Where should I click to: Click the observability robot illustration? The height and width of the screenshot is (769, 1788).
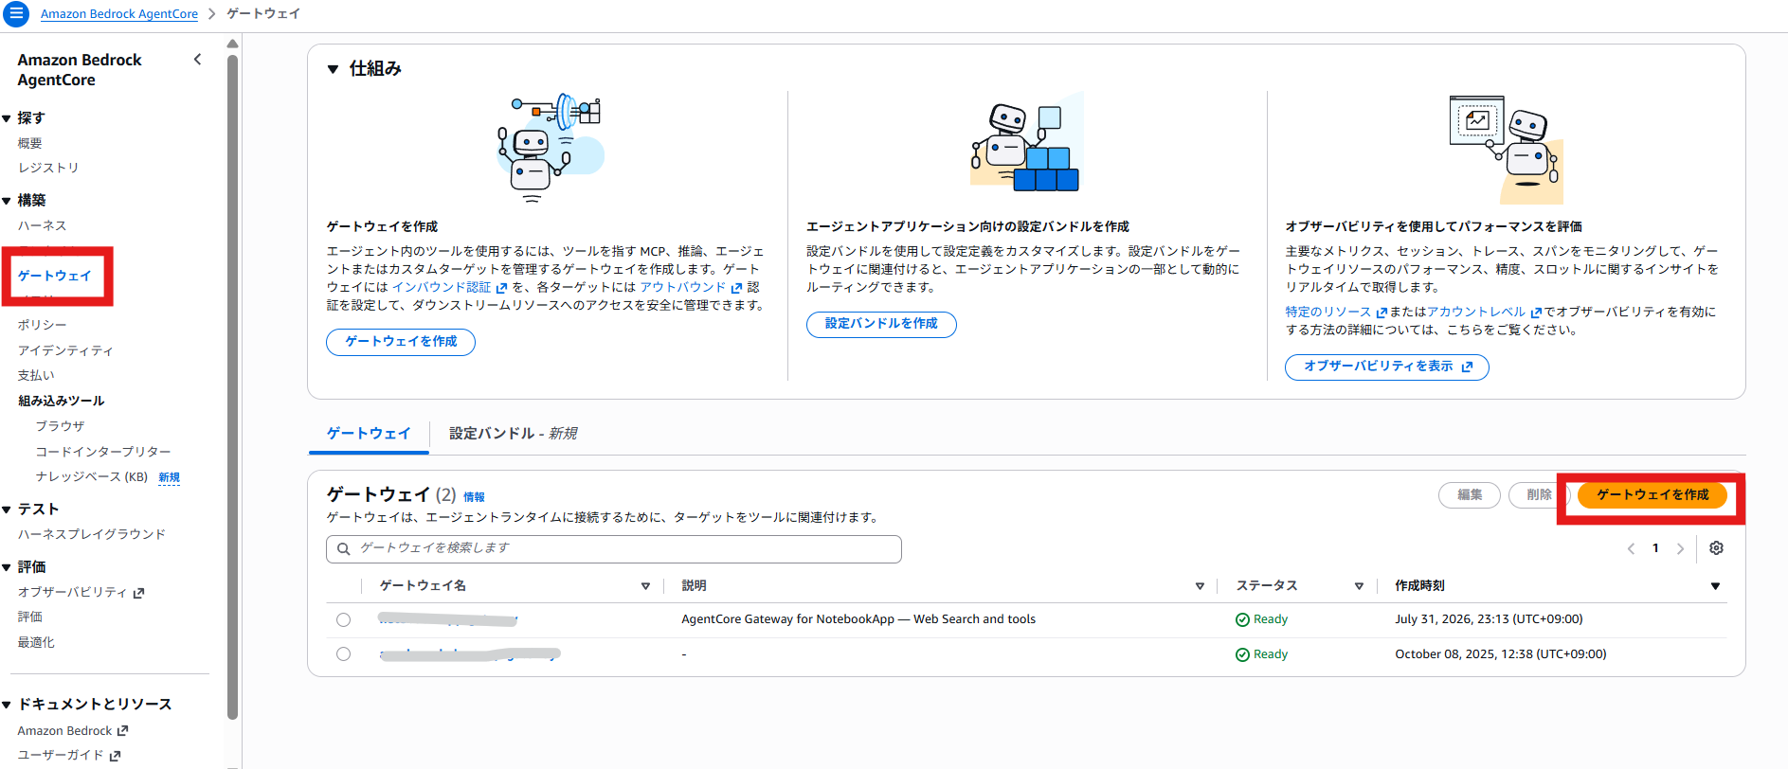(1506, 150)
